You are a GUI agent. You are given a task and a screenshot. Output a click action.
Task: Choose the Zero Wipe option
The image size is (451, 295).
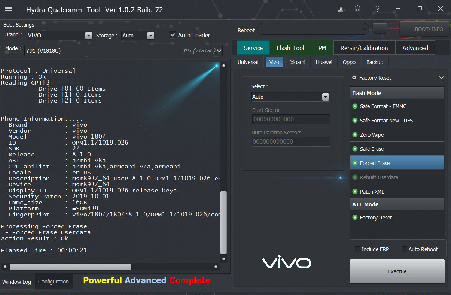pyautogui.click(x=397, y=135)
